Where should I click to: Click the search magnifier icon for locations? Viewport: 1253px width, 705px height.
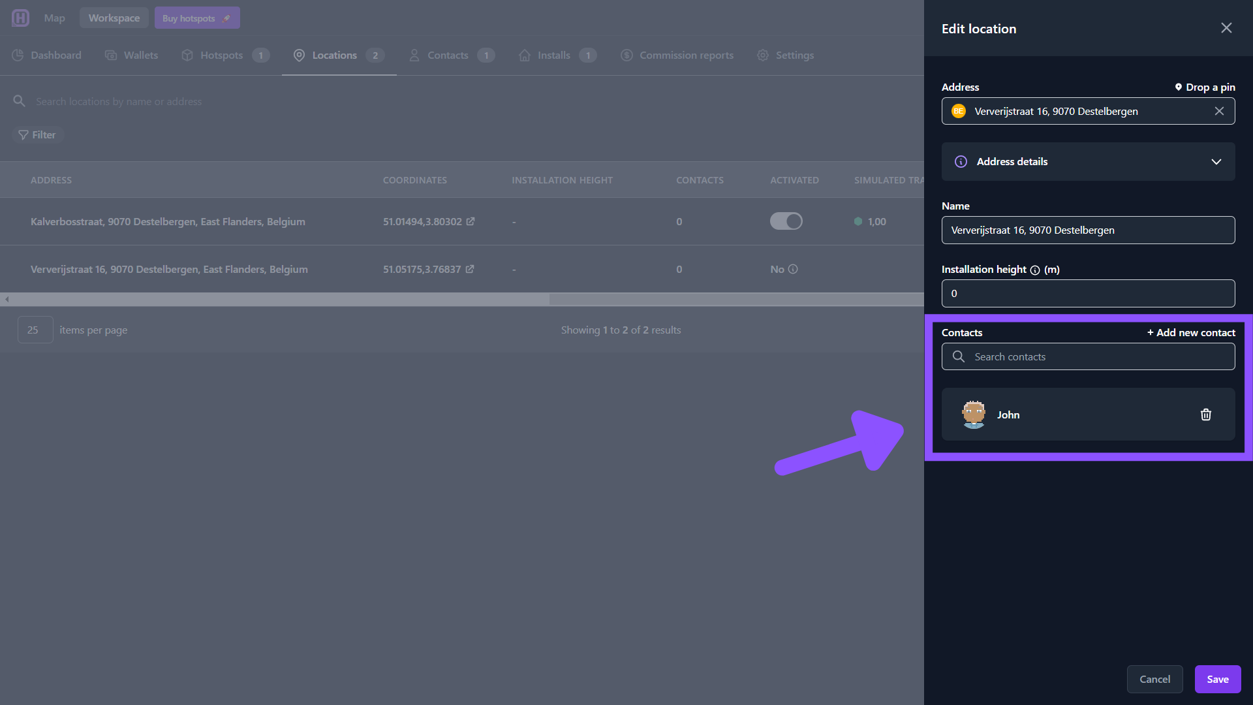pos(20,101)
